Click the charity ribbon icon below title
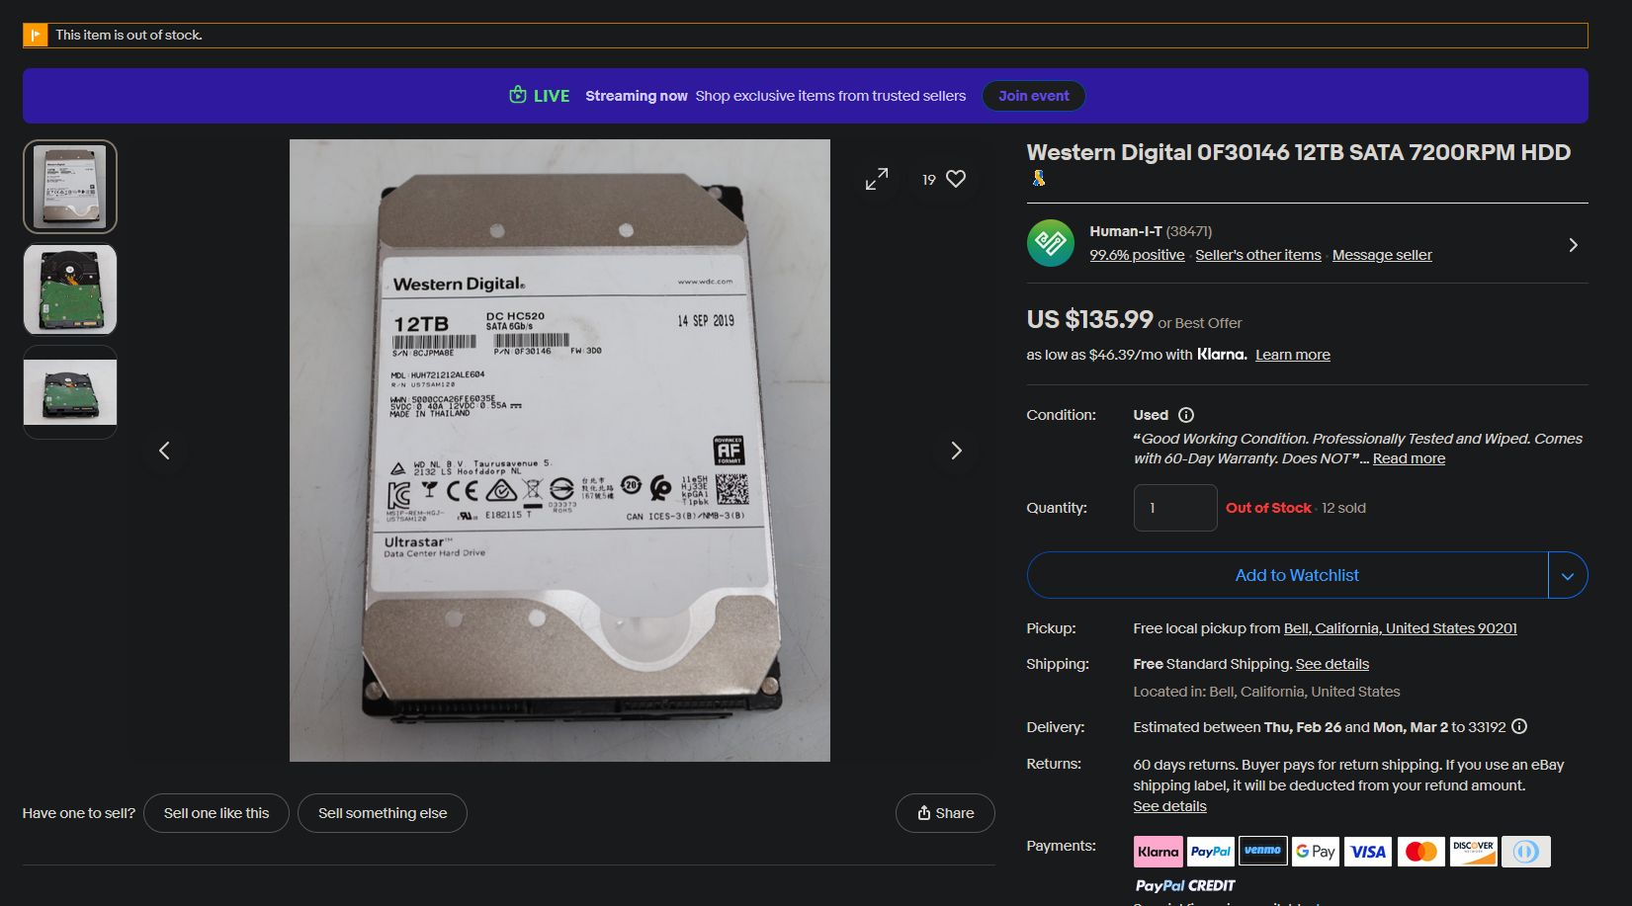This screenshot has height=906, width=1632. (x=1039, y=178)
